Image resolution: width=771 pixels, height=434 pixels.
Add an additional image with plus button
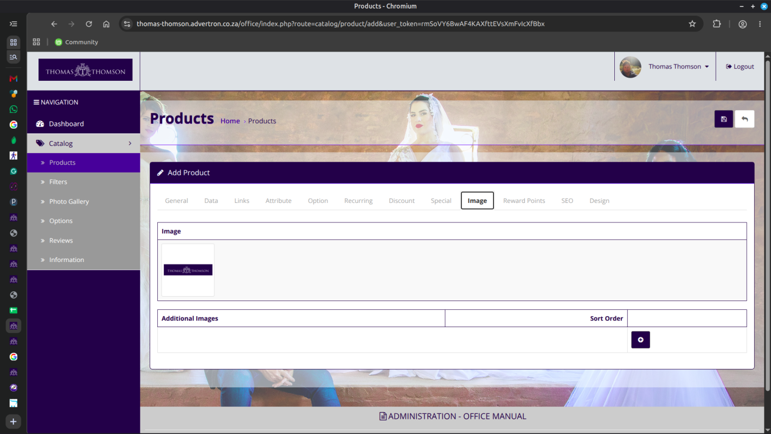click(x=640, y=340)
